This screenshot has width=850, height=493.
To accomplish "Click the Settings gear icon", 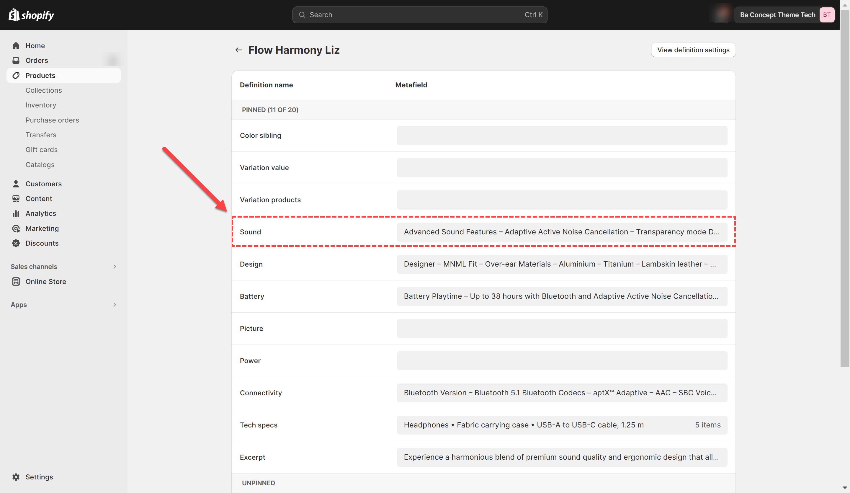I will [x=16, y=477].
